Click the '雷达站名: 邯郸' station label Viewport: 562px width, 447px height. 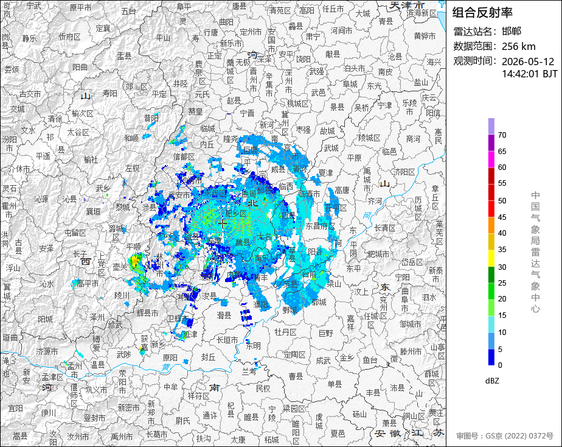[x=487, y=31]
